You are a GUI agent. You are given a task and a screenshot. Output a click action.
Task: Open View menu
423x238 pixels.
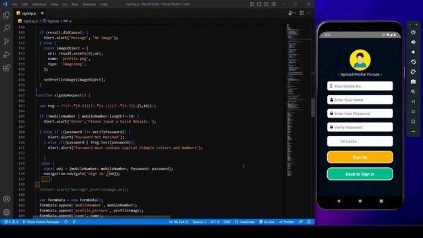click(x=54, y=5)
